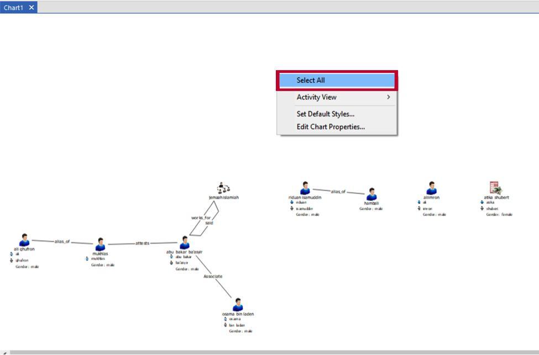Open Edit Chart Properties... from context menu
The height and width of the screenshot is (355, 539).
point(330,127)
